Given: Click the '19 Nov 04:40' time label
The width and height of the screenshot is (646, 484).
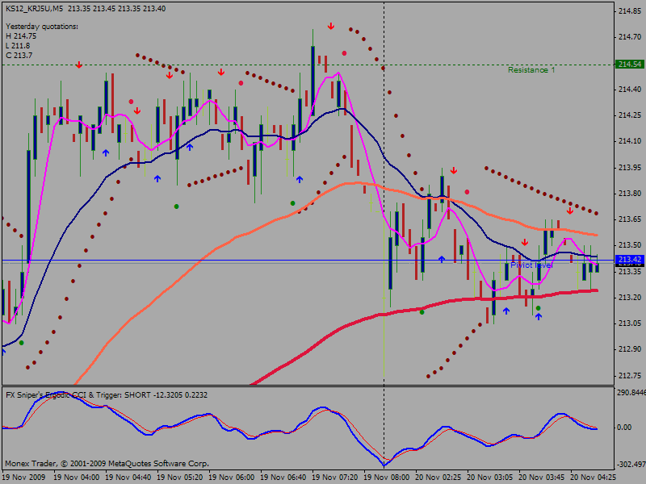Looking at the screenshot, I should [x=128, y=478].
